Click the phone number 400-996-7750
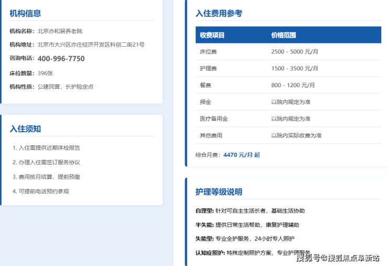 [x=61, y=59]
